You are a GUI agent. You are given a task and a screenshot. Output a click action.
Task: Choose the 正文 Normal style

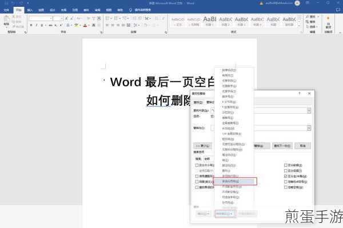[x=178, y=21]
